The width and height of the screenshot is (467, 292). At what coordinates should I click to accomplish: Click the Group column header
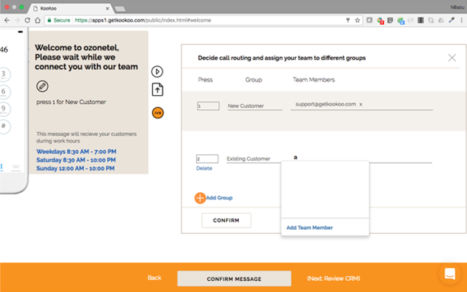254,80
